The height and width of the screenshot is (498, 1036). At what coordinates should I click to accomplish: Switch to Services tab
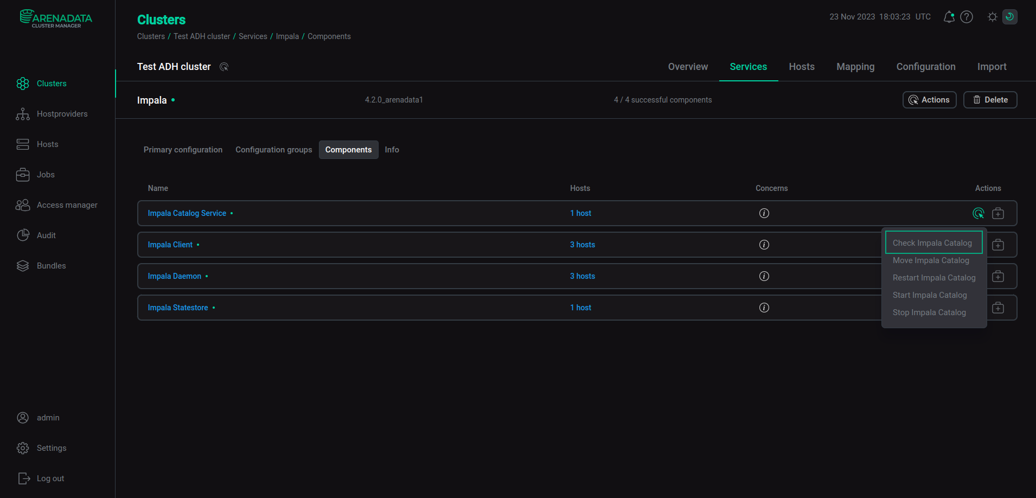click(x=748, y=67)
